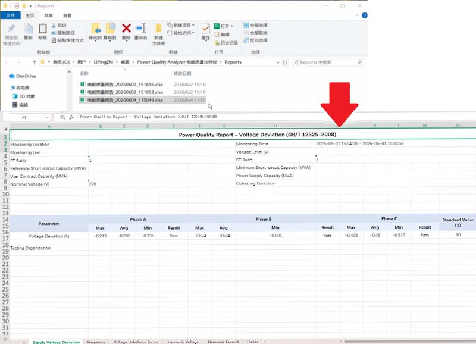This screenshot has width=476, height=344.
Task: Click the red X 删除 (delete) icon
Action: (126, 28)
